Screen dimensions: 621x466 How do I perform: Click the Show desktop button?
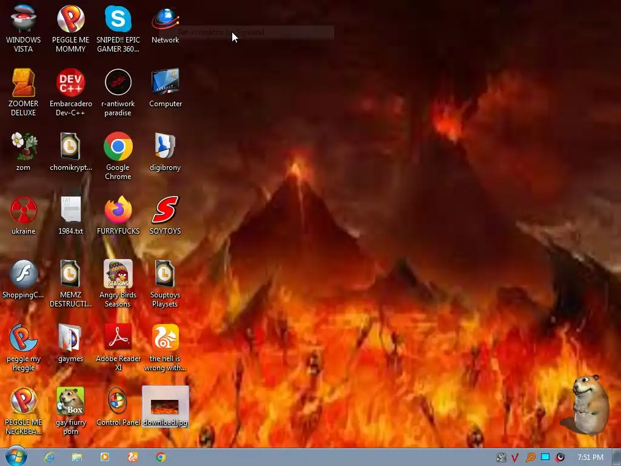tap(616, 458)
